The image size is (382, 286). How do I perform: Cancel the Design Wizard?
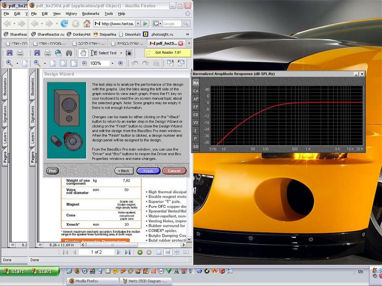pyautogui.click(x=174, y=171)
